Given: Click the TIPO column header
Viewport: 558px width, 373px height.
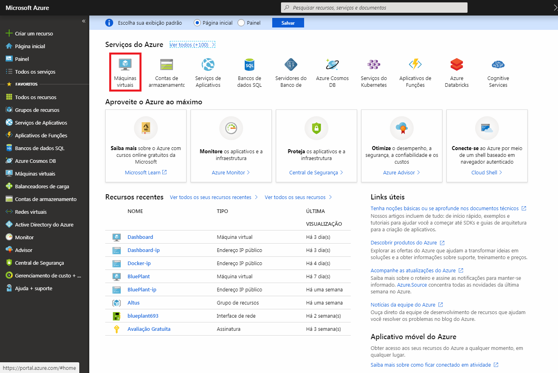Looking at the screenshot, I should 222,211.
